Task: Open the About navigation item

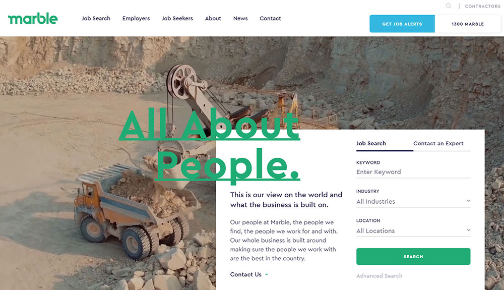Action: coord(213,18)
